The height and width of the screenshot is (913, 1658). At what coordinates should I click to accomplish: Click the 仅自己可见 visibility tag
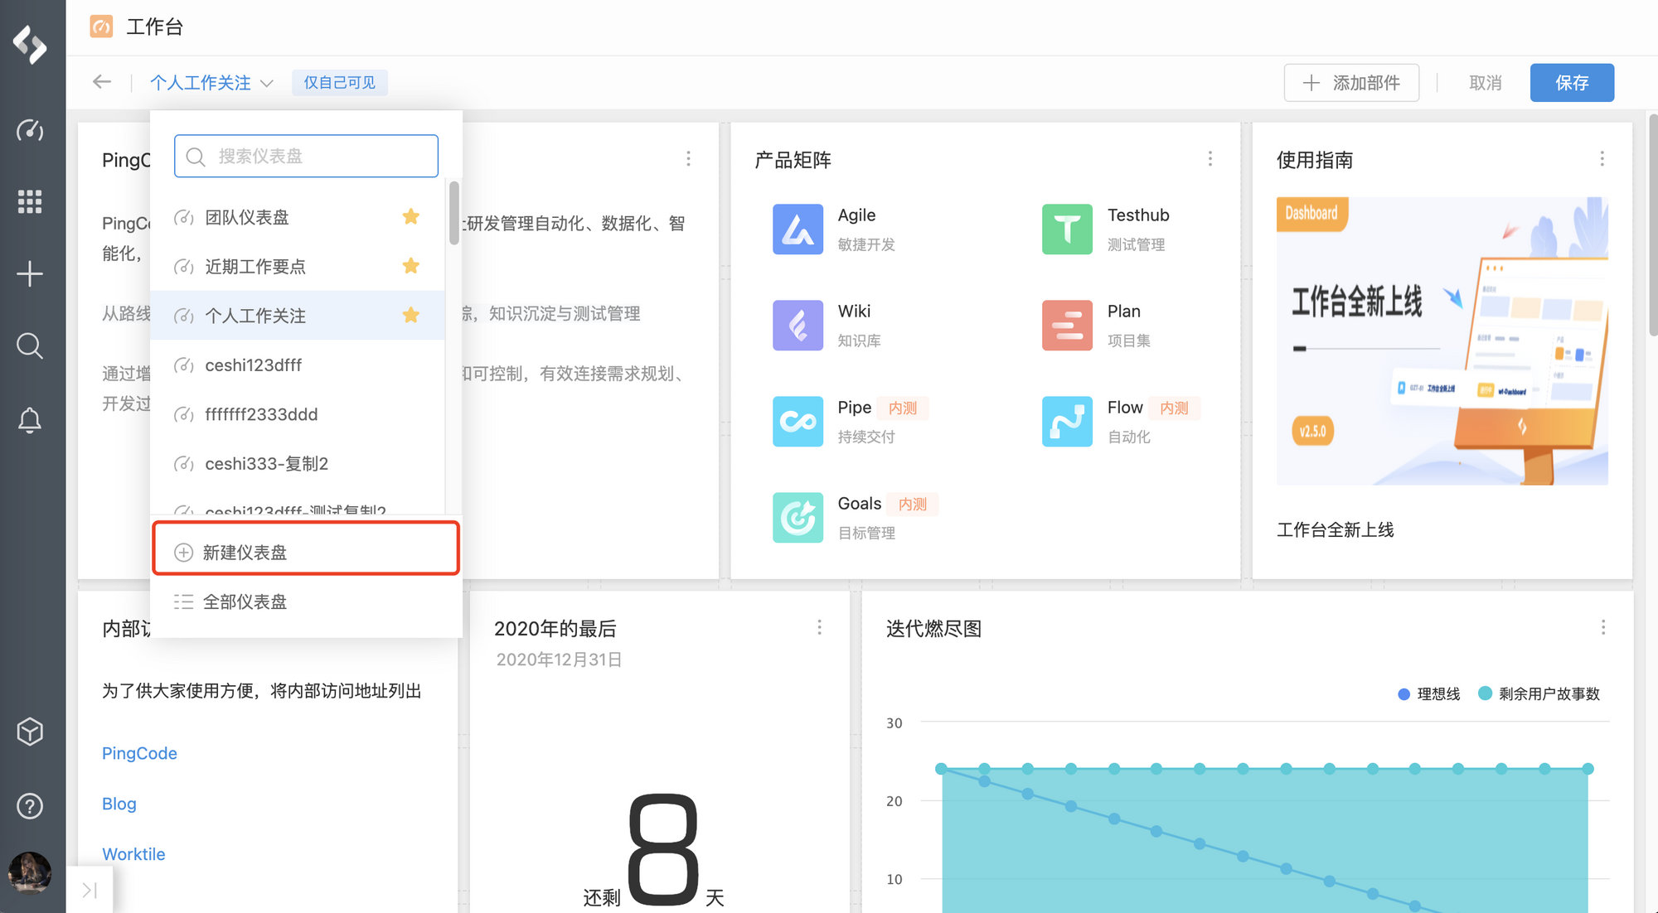tap(340, 83)
